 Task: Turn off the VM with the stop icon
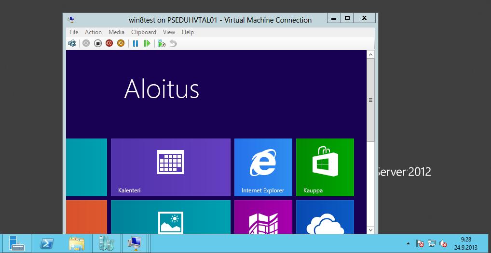(x=98, y=43)
